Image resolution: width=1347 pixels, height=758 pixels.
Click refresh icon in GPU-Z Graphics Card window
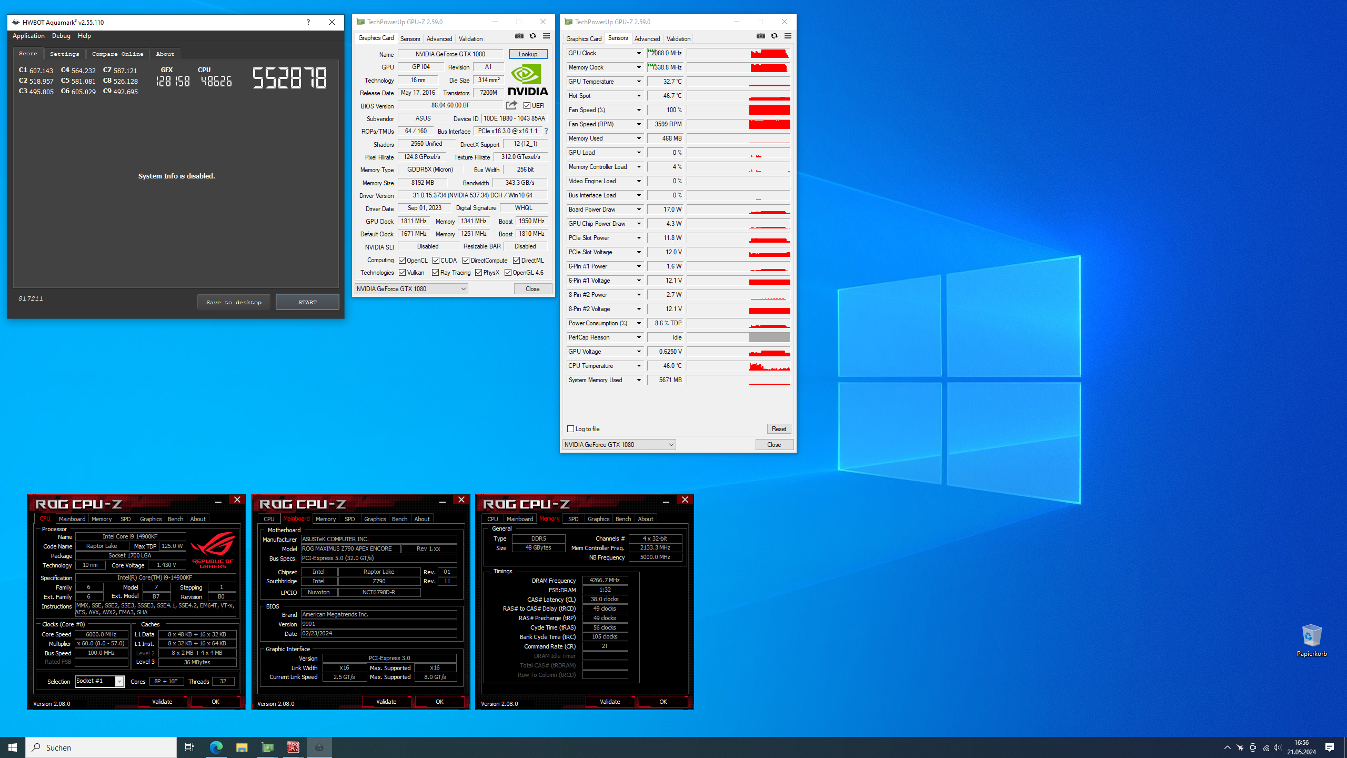pyautogui.click(x=532, y=36)
